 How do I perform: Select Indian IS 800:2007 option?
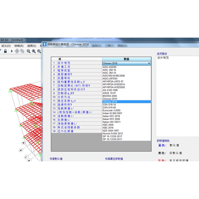click(x=127, y=113)
